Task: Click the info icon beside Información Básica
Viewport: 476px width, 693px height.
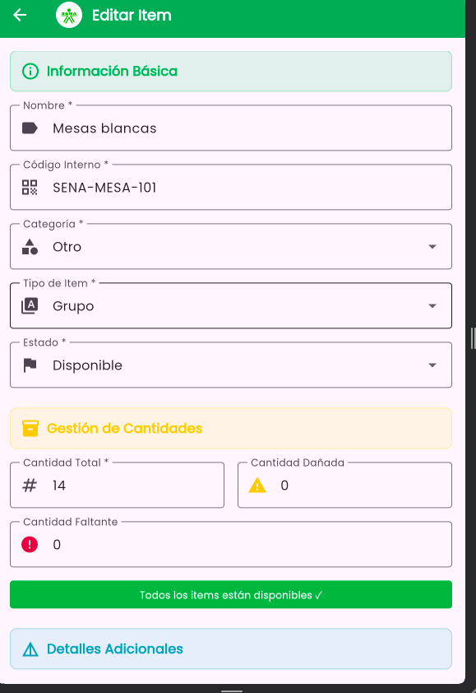Action: click(30, 71)
